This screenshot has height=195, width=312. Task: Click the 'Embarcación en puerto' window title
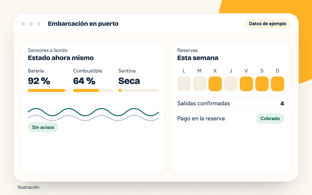tap(83, 24)
